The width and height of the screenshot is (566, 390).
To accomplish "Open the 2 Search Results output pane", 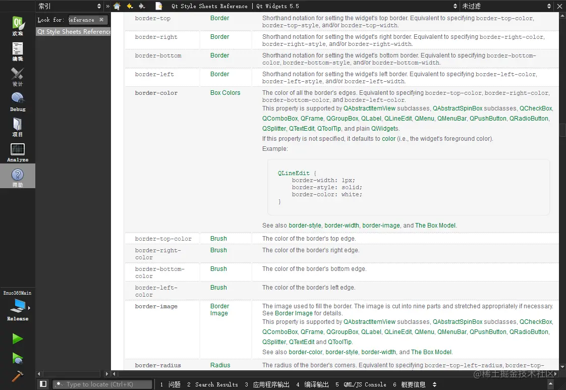I will click(212, 384).
